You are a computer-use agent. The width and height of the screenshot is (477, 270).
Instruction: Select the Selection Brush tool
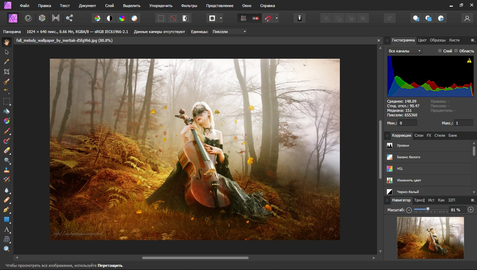pos(7,82)
